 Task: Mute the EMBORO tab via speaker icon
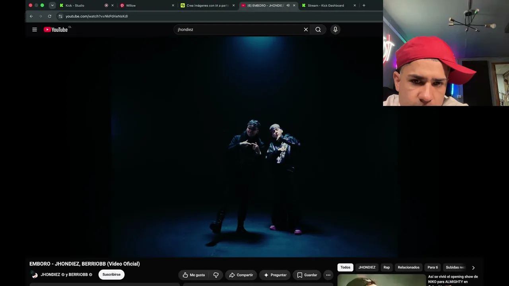click(288, 6)
